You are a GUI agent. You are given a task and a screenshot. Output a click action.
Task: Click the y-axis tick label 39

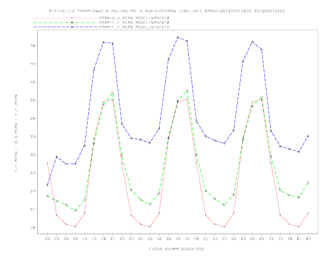32,100
